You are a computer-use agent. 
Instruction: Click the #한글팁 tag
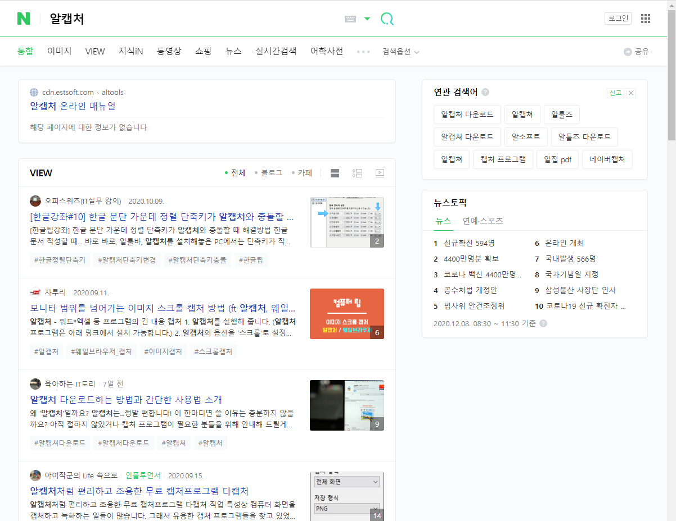251,260
